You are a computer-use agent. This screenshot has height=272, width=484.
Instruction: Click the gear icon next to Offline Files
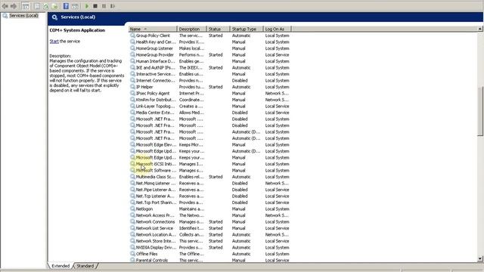[132, 254]
